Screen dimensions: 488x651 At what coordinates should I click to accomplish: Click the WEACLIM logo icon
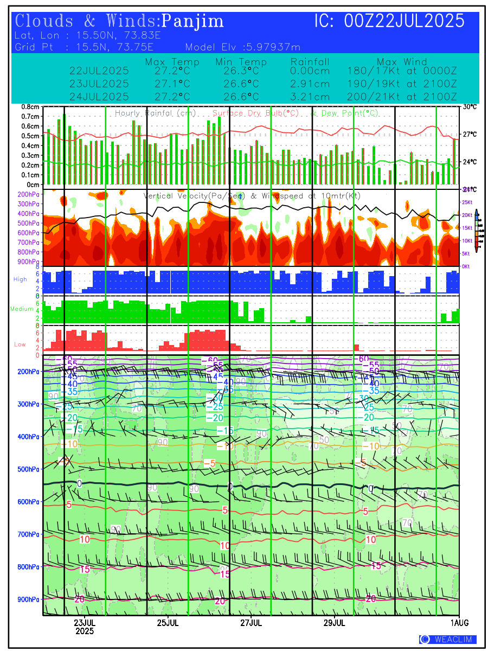click(425, 640)
